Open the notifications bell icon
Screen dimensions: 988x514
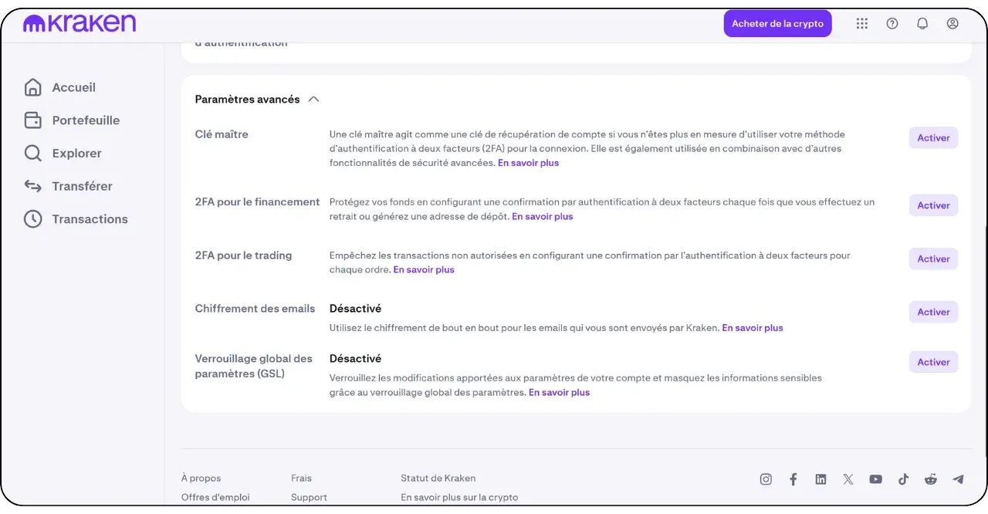click(x=922, y=24)
